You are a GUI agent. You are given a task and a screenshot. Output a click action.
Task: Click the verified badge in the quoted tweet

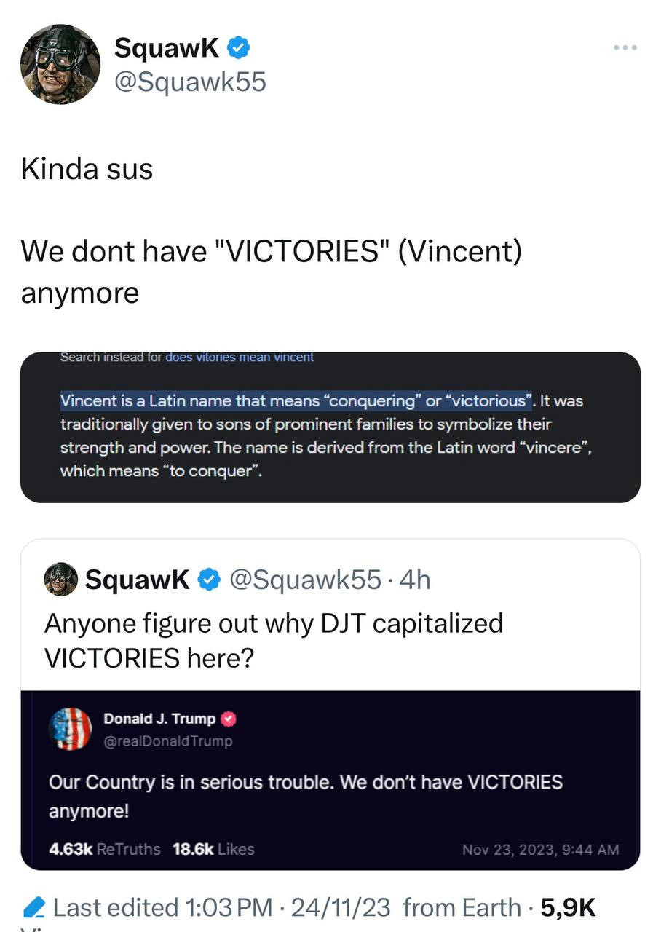coord(210,580)
